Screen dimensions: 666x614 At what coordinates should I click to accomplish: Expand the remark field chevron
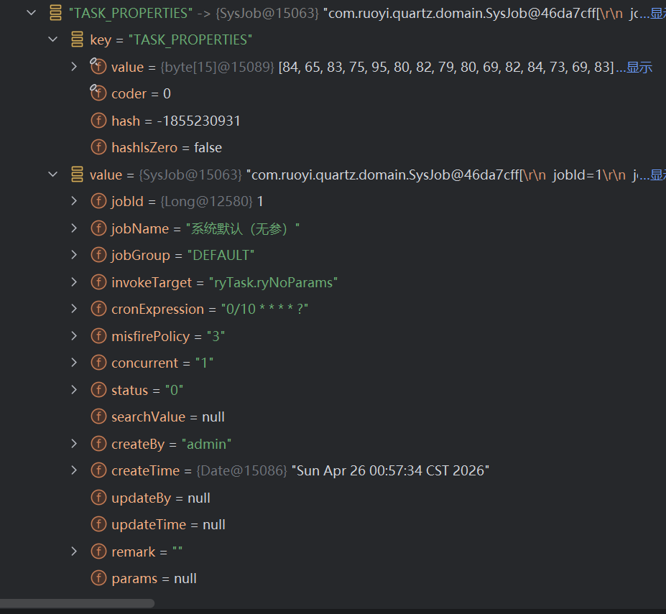[x=74, y=552]
